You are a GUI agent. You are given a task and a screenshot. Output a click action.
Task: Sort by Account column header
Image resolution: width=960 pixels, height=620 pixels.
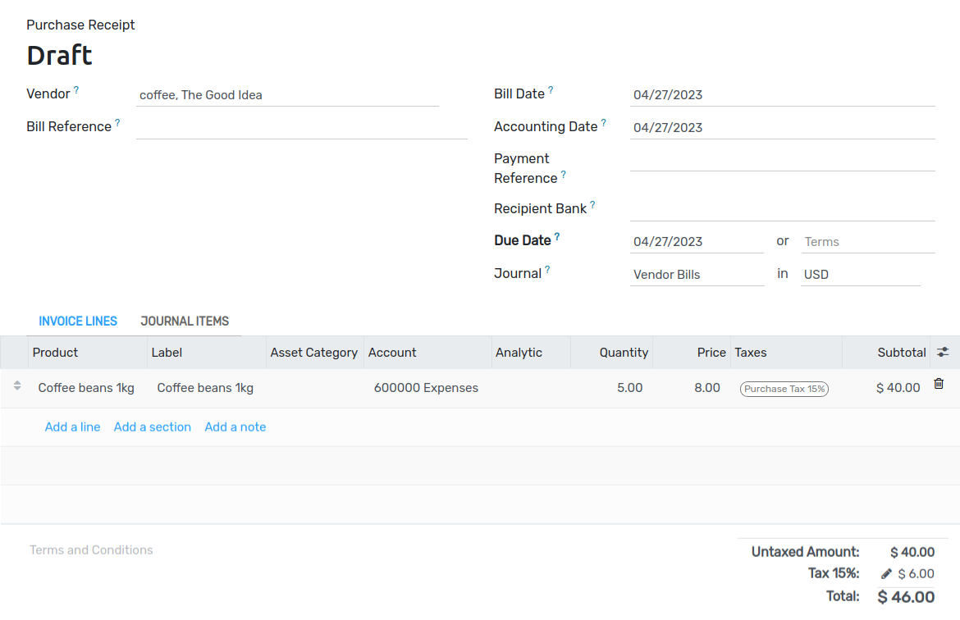pyautogui.click(x=427, y=353)
